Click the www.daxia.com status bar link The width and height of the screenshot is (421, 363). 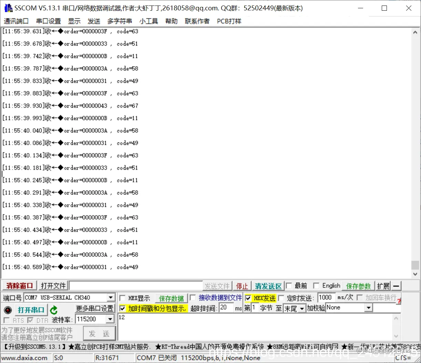[x=25, y=358]
